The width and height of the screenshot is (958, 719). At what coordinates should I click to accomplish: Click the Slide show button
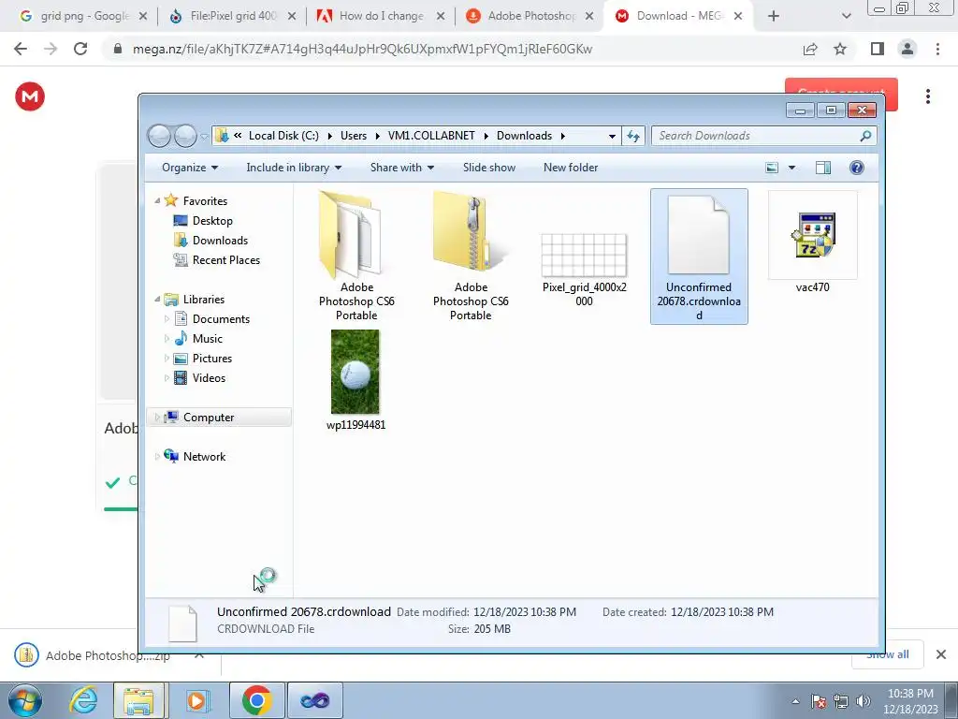pos(488,168)
